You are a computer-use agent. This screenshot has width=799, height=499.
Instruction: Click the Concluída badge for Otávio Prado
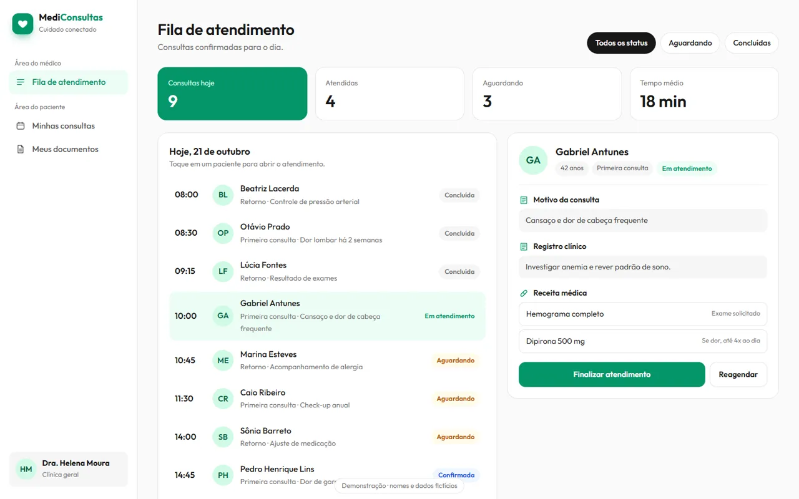point(459,233)
